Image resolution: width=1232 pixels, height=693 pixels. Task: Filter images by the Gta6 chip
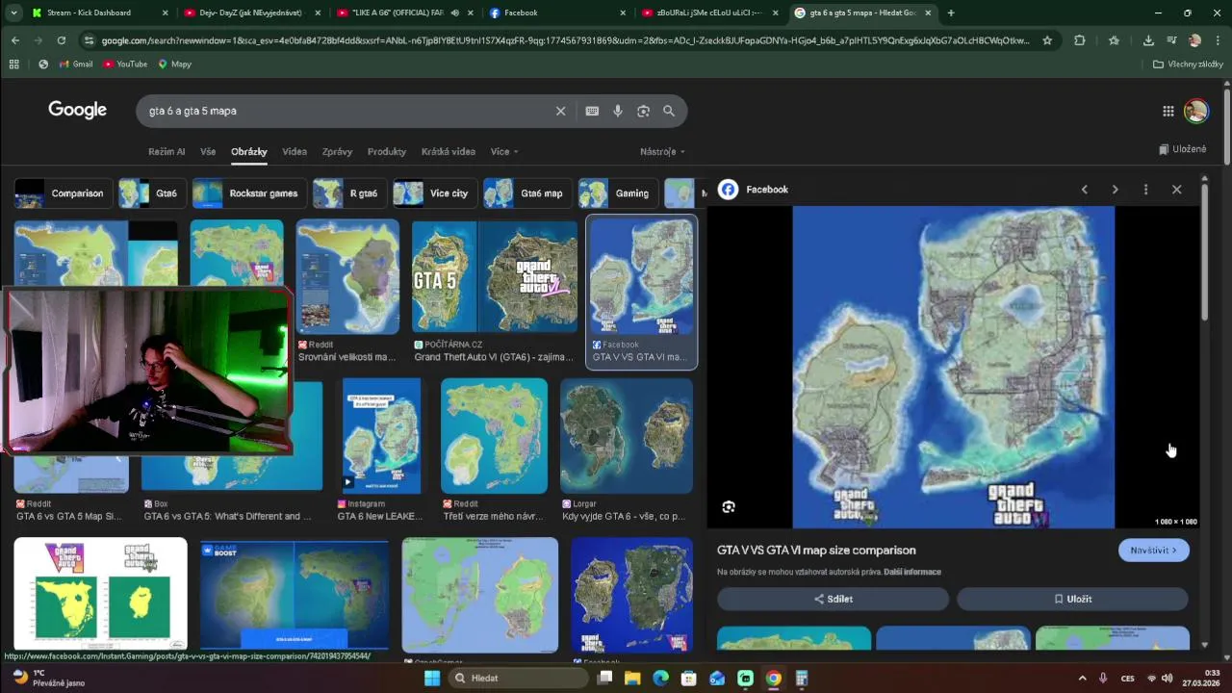152,193
